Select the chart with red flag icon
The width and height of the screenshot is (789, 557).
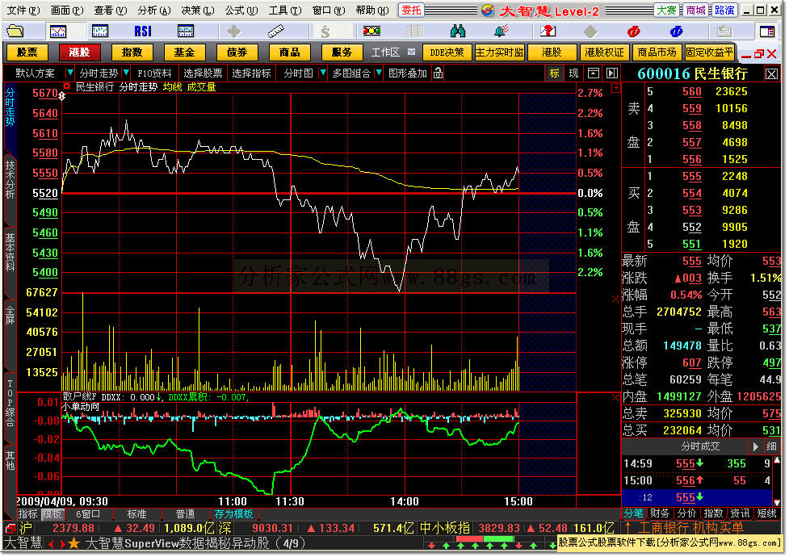548,31
